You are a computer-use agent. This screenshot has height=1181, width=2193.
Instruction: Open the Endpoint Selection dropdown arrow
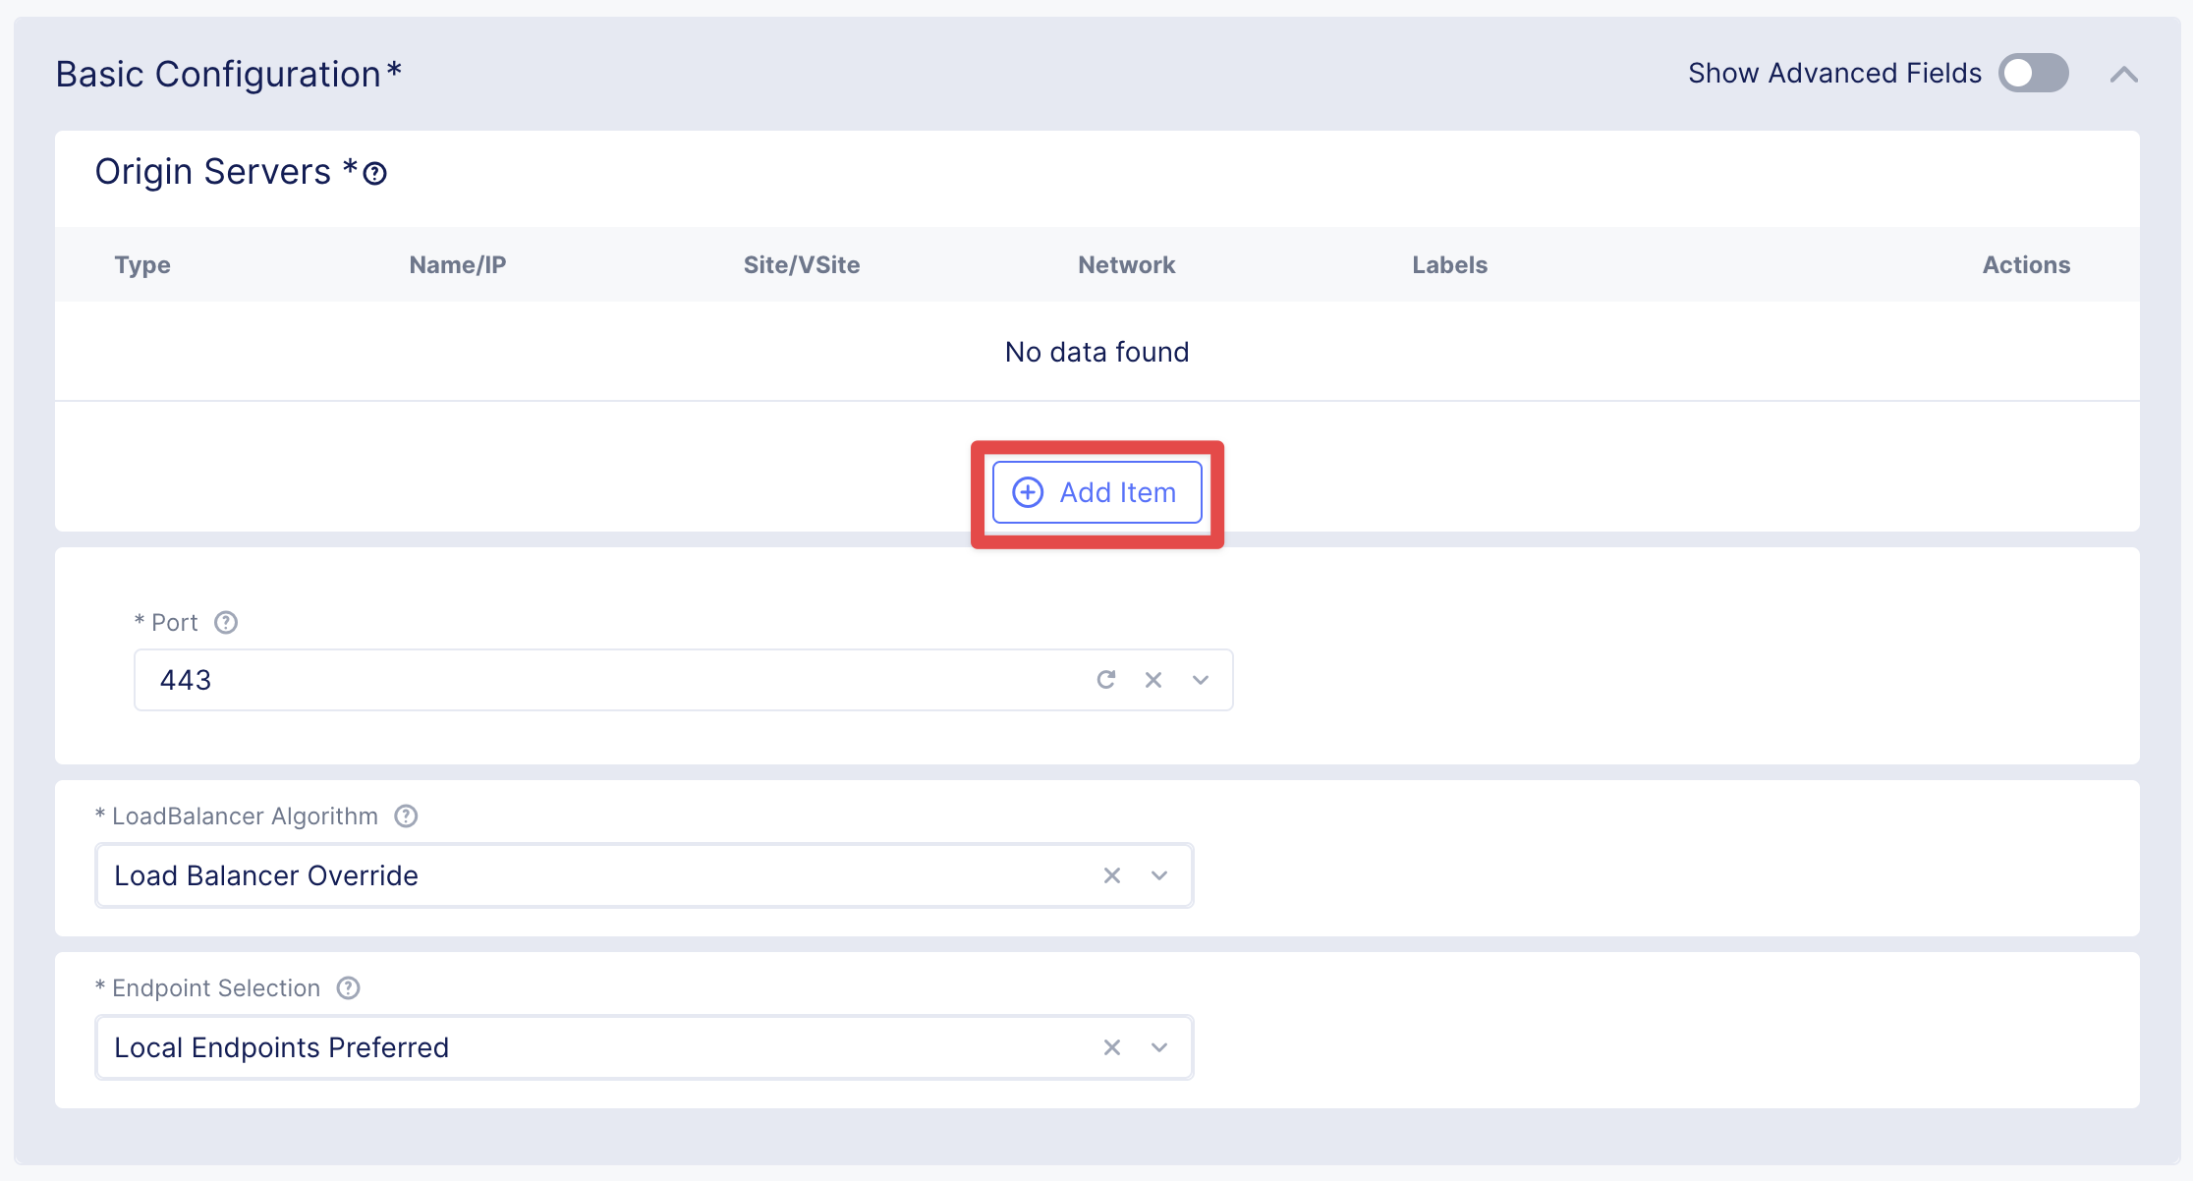point(1159,1047)
